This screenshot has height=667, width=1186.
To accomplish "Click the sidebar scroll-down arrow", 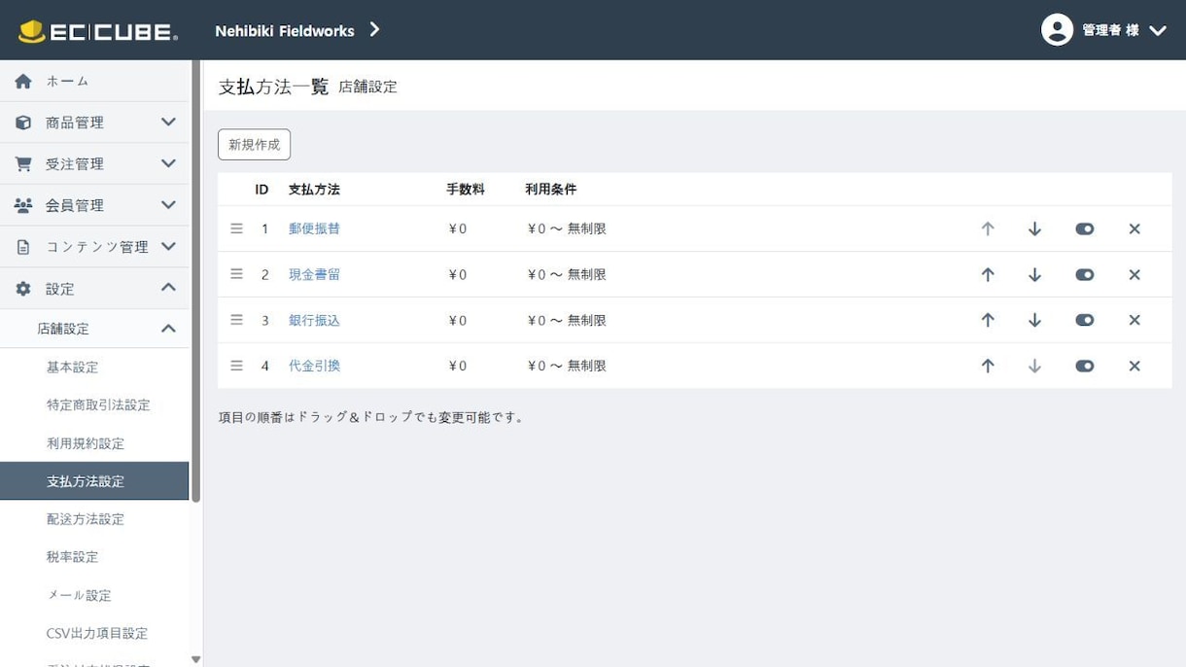I will coord(195,659).
